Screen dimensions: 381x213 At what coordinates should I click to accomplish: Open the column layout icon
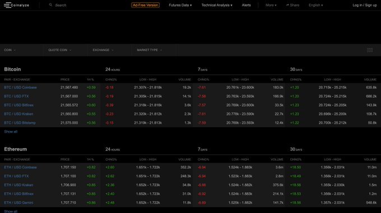click(x=370, y=50)
